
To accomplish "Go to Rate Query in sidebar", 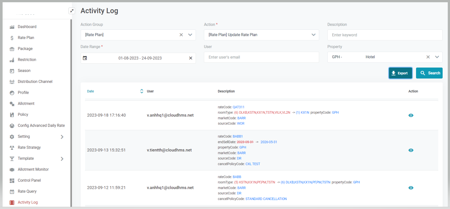I will point(27,191).
